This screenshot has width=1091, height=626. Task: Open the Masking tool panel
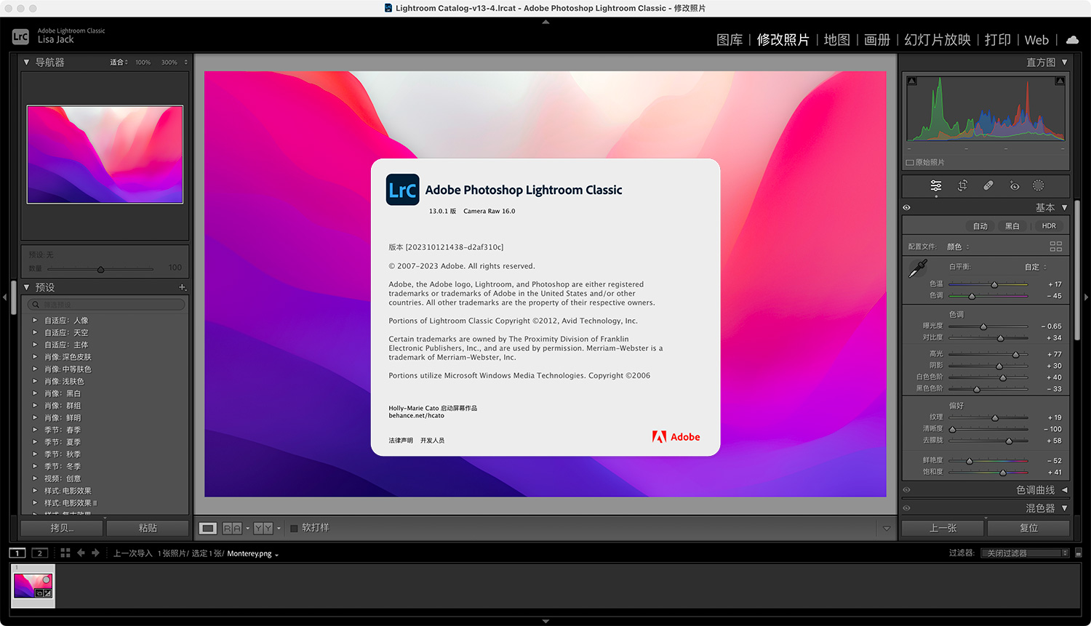coord(1039,185)
